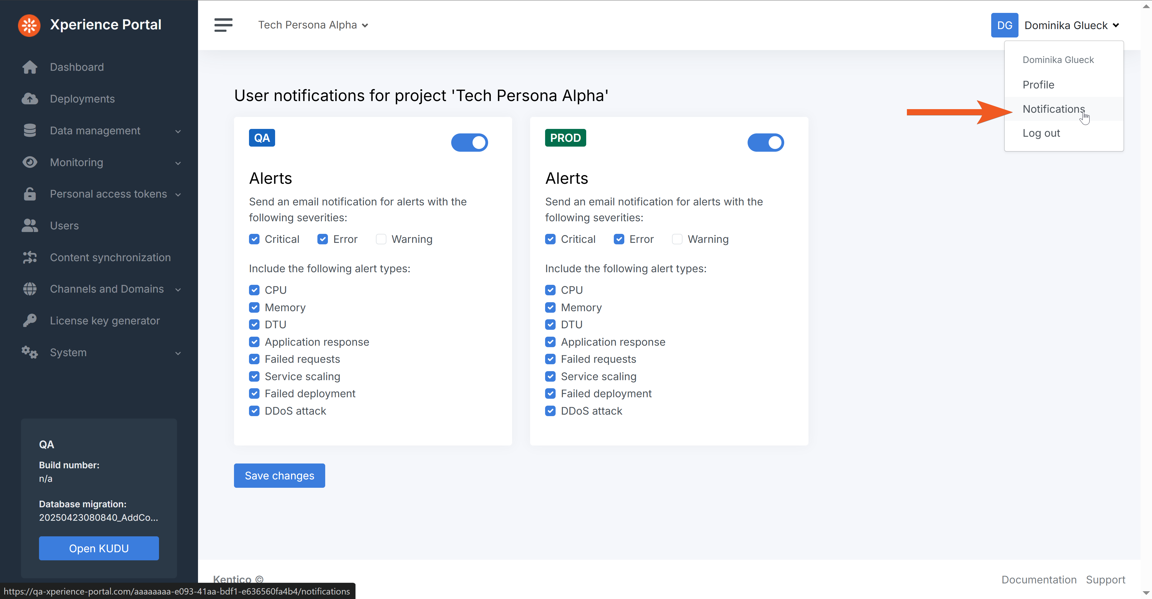Open Deployments cloud upload icon
The height and width of the screenshot is (599, 1152).
(29, 99)
